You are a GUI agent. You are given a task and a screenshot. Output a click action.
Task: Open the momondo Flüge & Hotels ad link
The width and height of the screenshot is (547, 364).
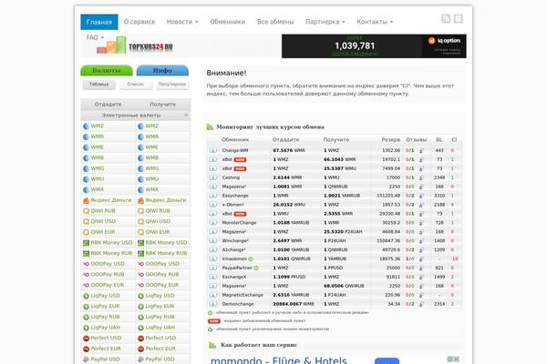coord(279,359)
